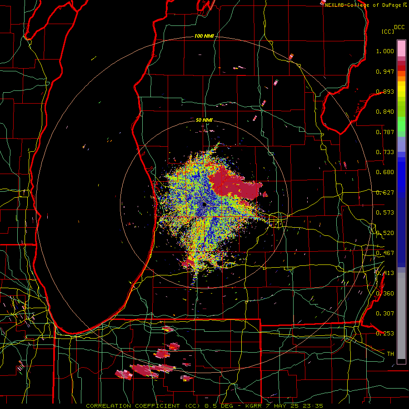Click the [CC] units label
Image resolution: width=409 pixels, height=409 pixels.
point(388,31)
